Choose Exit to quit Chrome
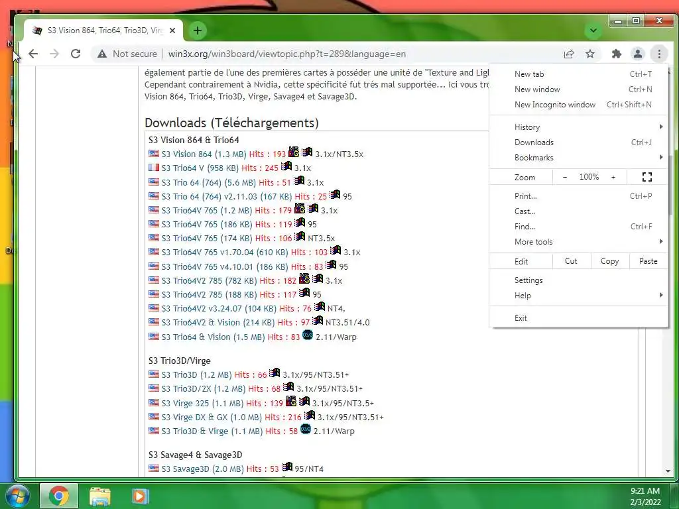The image size is (679, 509). 578,317
